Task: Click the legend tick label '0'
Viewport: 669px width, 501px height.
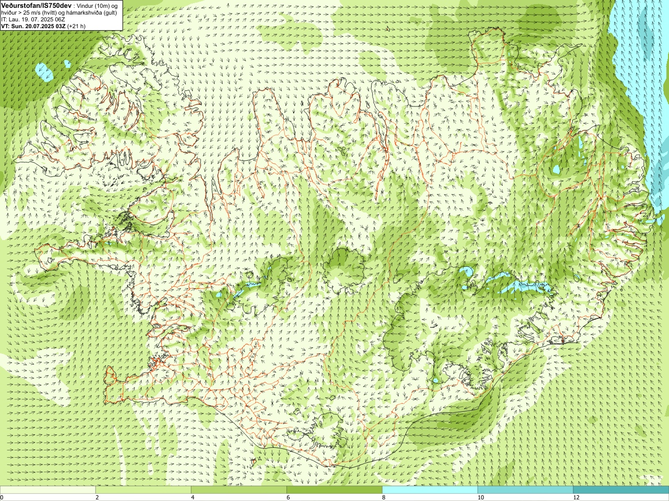Action: tap(2, 498)
